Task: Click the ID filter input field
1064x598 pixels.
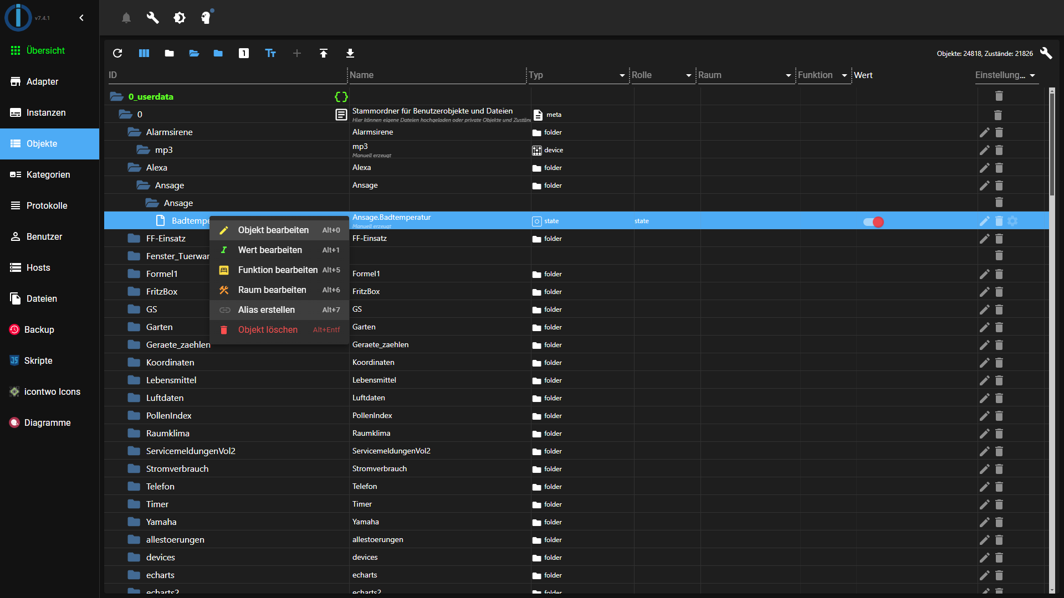Action: (x=227, y=75)
